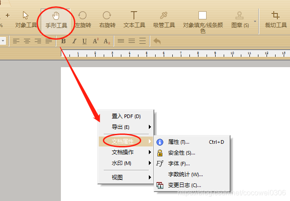Expand arrow beside 文档操作
Screen dimensions: 290x201
point(150,152)
